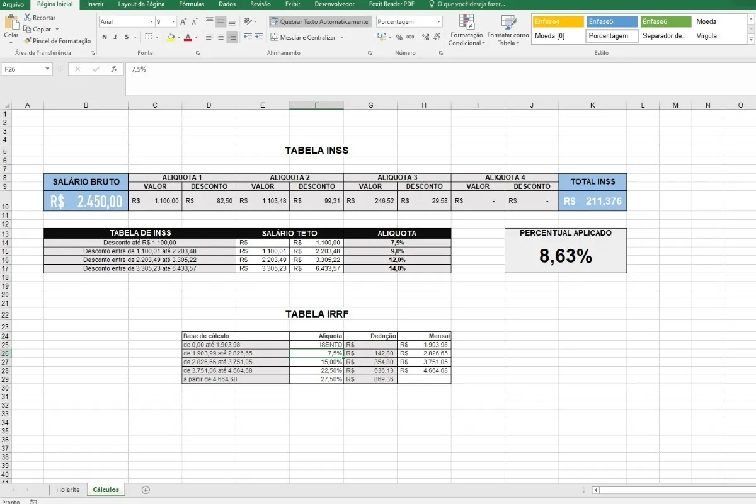Click the insert function fx icon
Viewport: 756px width, 504px height.
(x=114, y=69)
